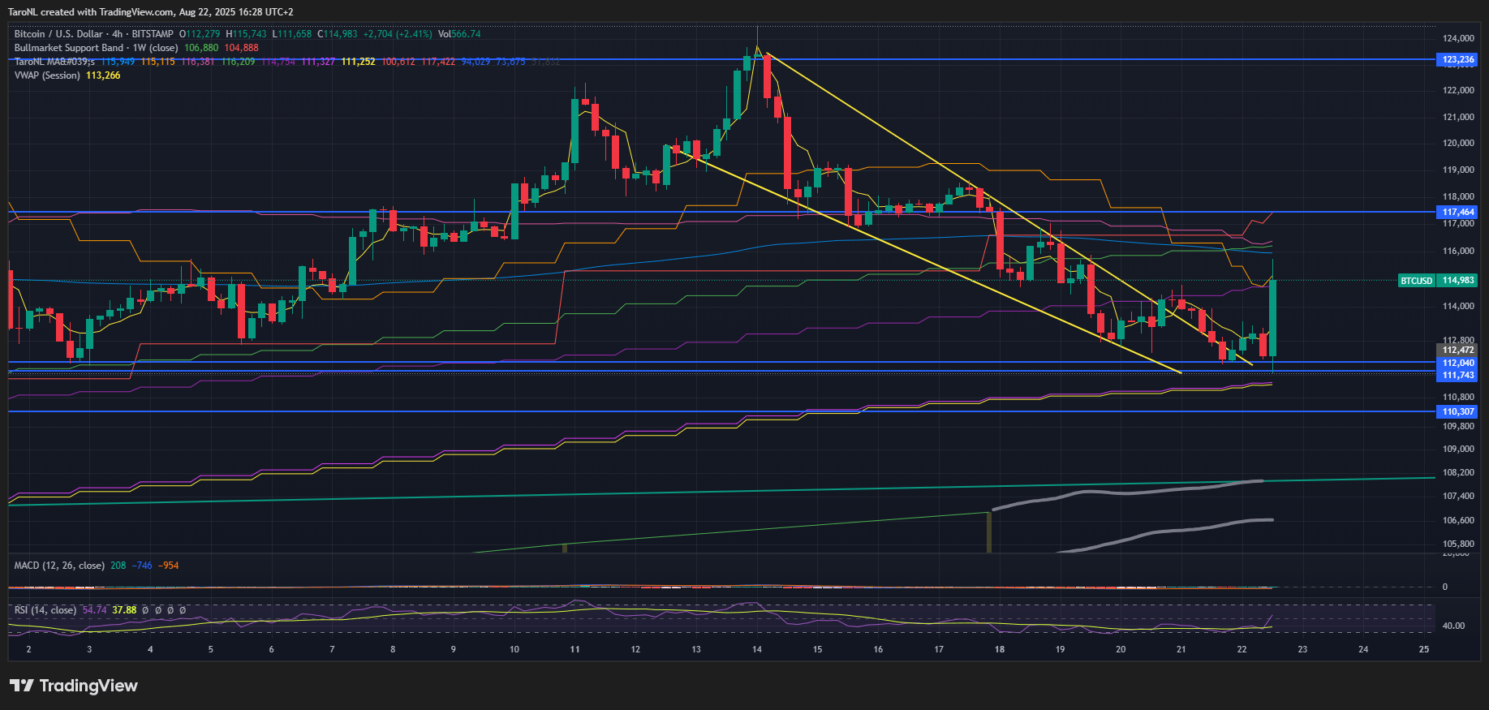1489x710 pixels.
Task: Select date 11 on the time axis
Action: tap(575, 649)
